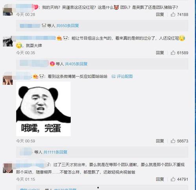Reply to the comment posted 今天 00:59
The width and height of the screenshot is (196, 190).
(160, 141)
